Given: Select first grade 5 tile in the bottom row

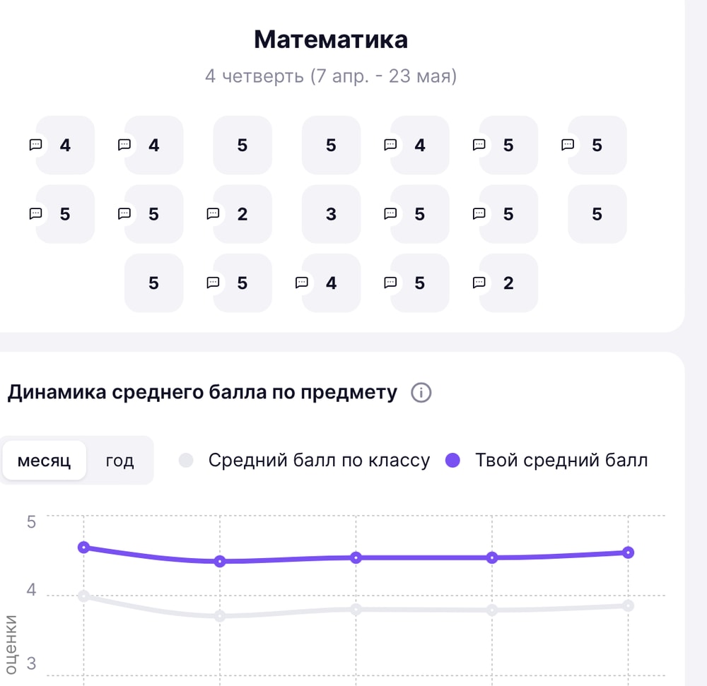Looking at the screenshot, I should [153, 283].
